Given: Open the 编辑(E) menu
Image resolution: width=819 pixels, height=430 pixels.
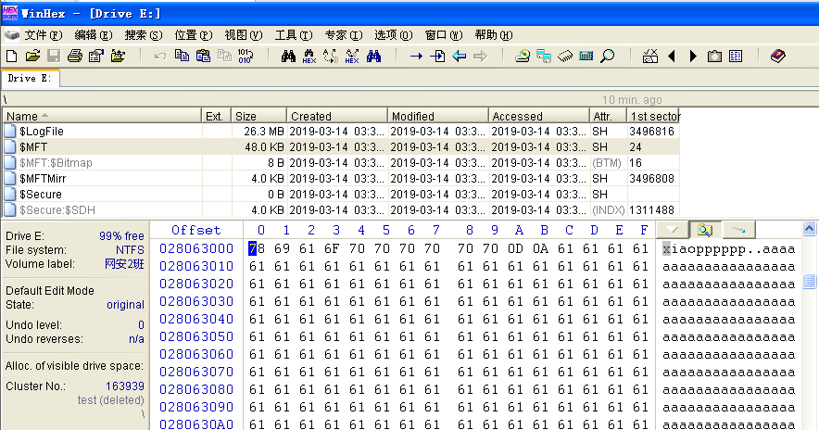Looking at the screenshot, I should (x=93, y=35).
